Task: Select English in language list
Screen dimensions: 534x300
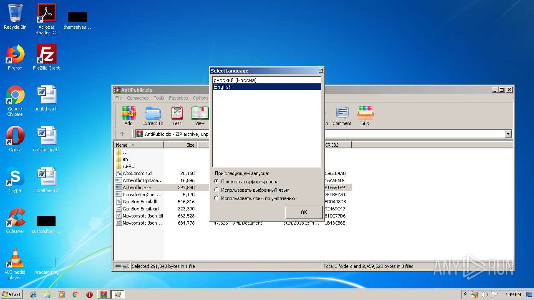Action: point(267,87)
